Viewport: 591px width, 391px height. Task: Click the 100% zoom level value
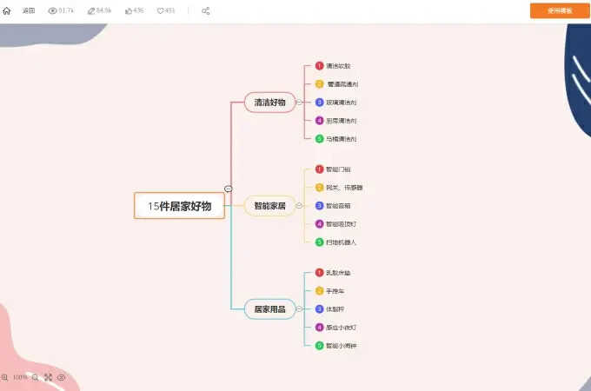(20, 377)
